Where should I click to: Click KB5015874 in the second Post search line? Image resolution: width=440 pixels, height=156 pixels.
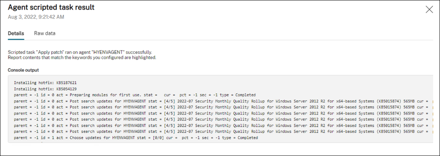390,107
